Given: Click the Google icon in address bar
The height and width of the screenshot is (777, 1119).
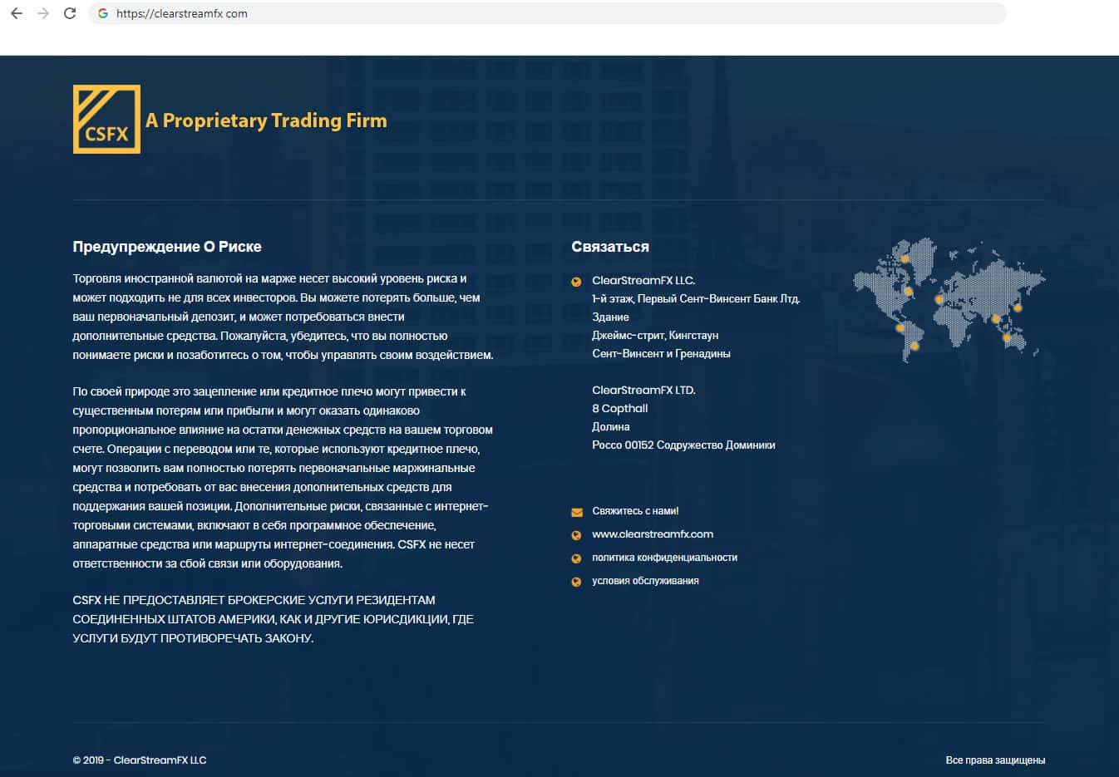Looking at the screenshot, I should pos(103,13).
